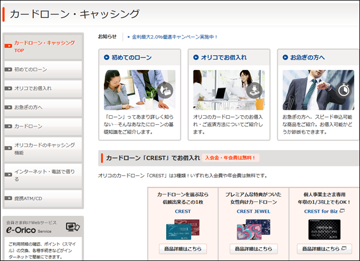Select オリコでお借入れ in the sidebar
Viewport: 360px width, 261px height.
(43, 88)
